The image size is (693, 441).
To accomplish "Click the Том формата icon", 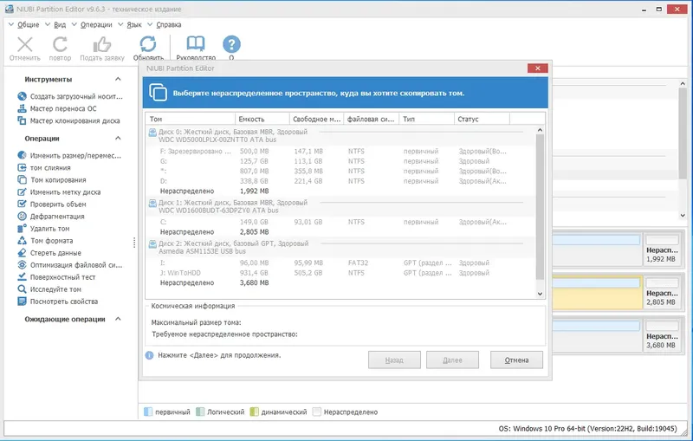I will point(23,240).
